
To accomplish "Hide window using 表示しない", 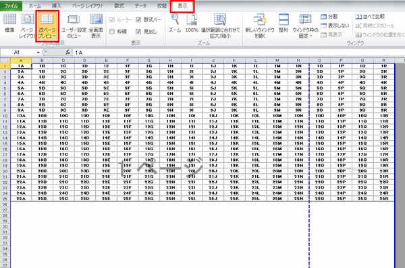I will [335, 26].
